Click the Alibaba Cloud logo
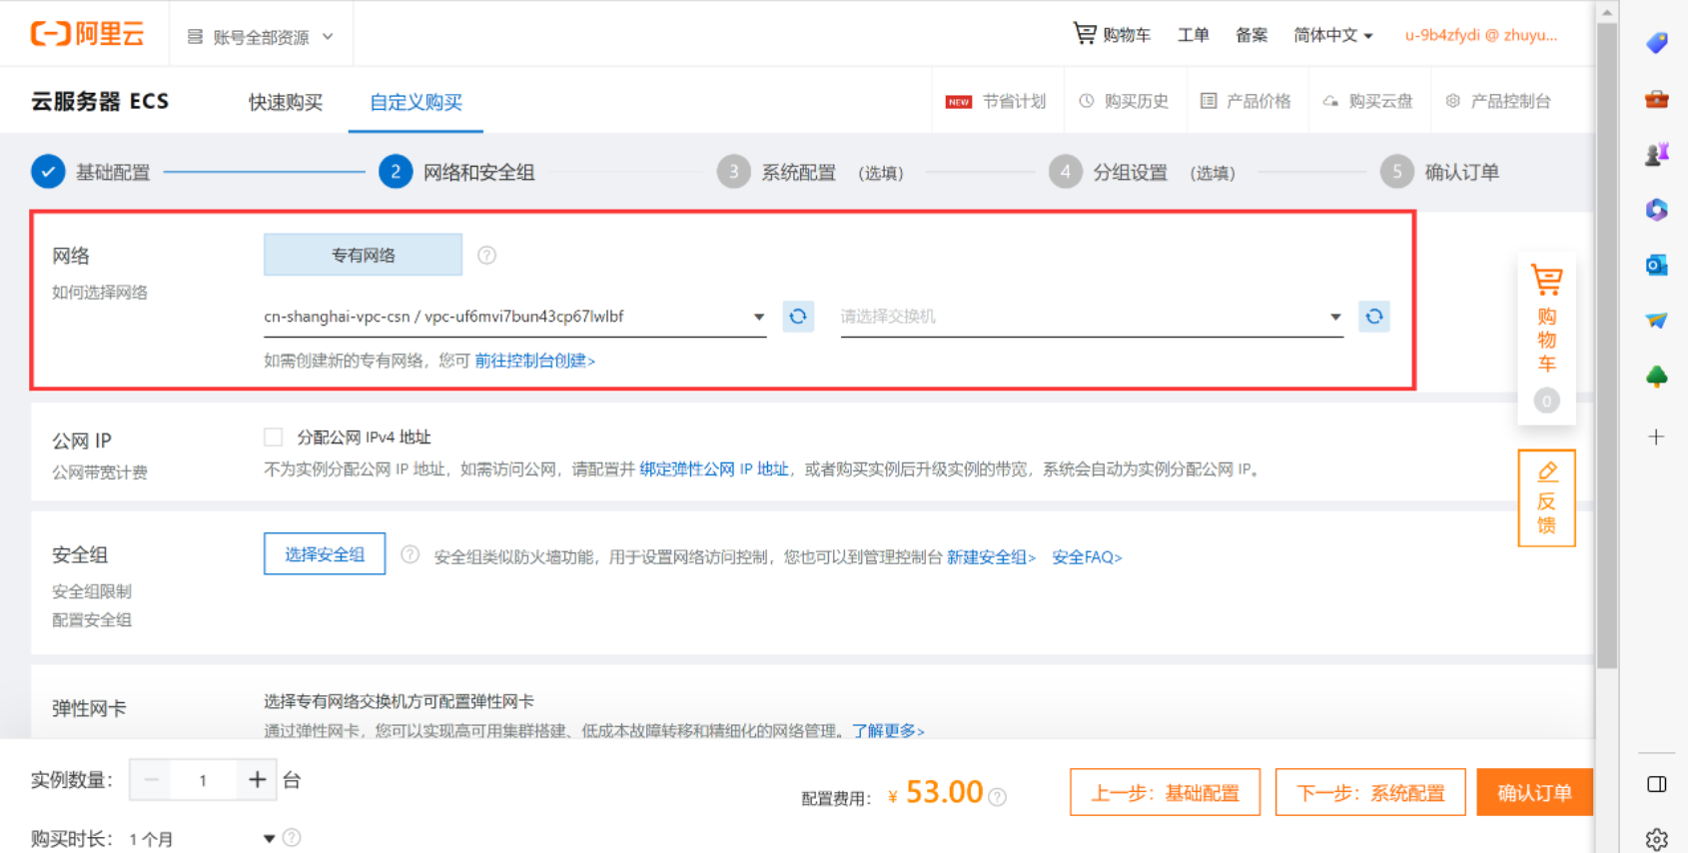 [x=87, y=34]
